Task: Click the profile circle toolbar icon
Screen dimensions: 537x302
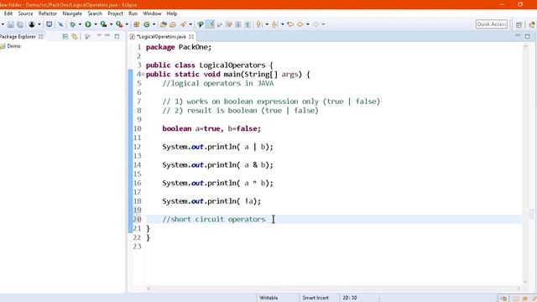Action: [32, 24]
